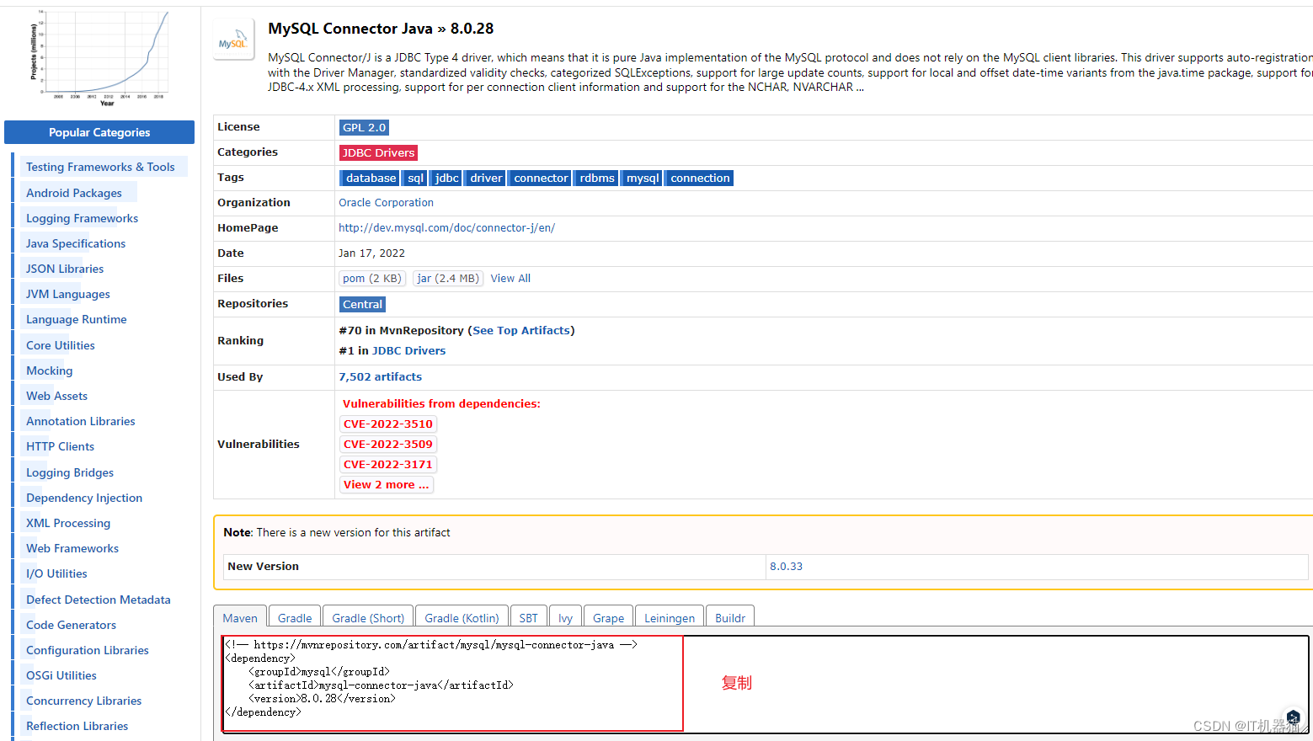Click the GPL 2.0 license badge
Image resolution: width=1313 pixels, height=741 pixels.
point(364,127)
